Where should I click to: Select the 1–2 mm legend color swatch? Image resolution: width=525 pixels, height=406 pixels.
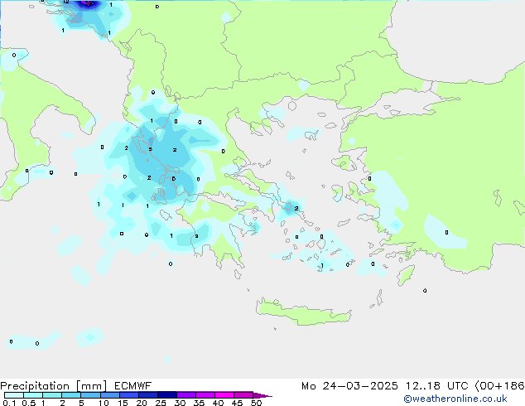pyautogui.click(x=52, y=395)
